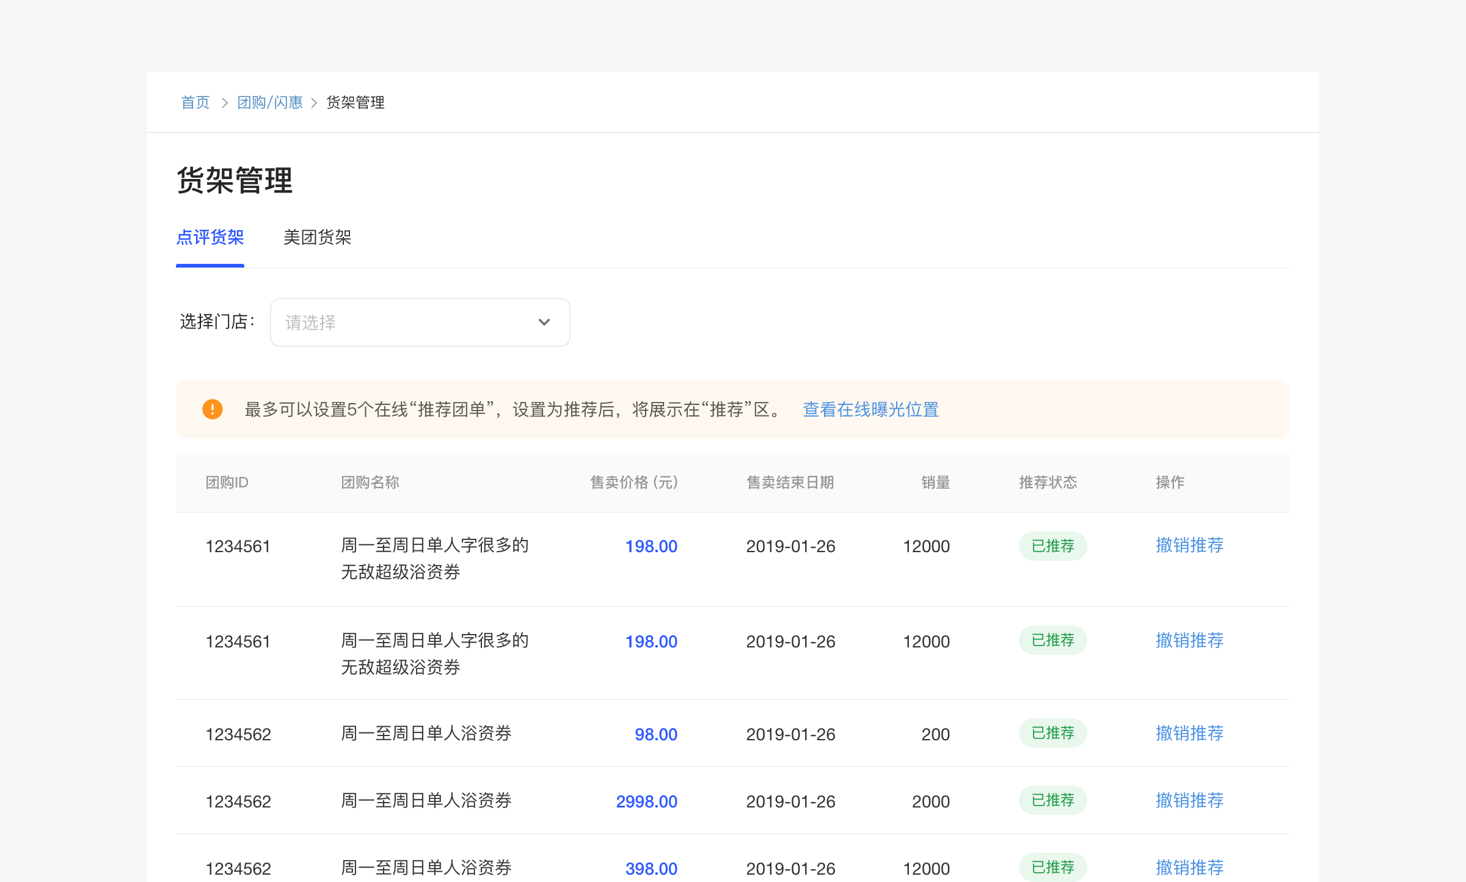Click the 操作 column header
Viewport: 1466px width, 882px height.
pyautogui.click(x=1170, y=483)
